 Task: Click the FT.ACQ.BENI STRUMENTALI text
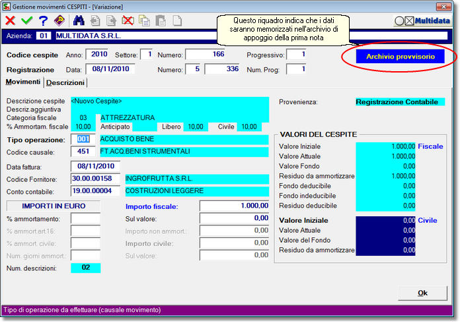tap(145, 151)
